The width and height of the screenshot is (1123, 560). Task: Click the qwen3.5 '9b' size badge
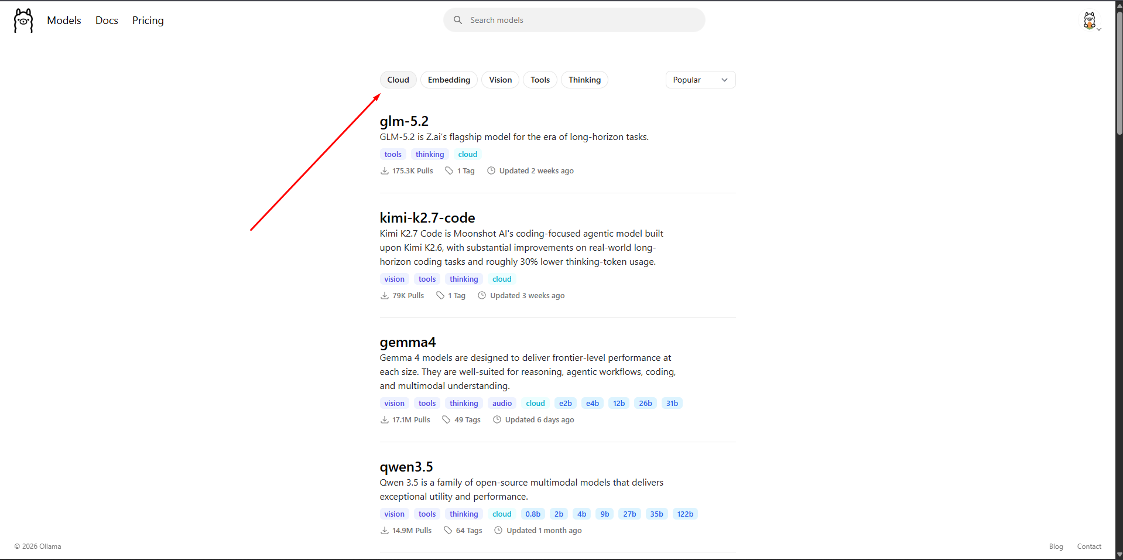[x=605, y=514]
